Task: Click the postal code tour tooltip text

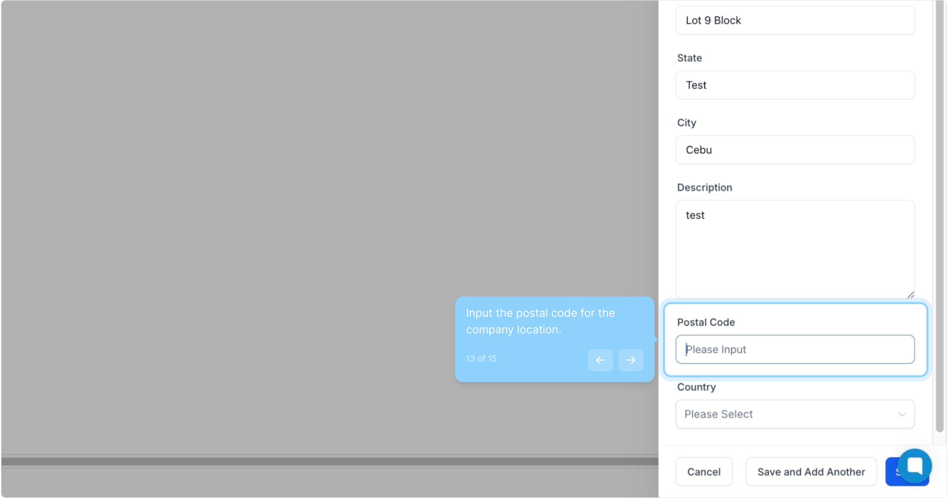Action: click(540, 321)
